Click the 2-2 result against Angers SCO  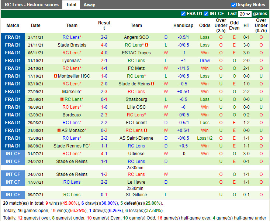pyautogui.click(x=104, y=37)
